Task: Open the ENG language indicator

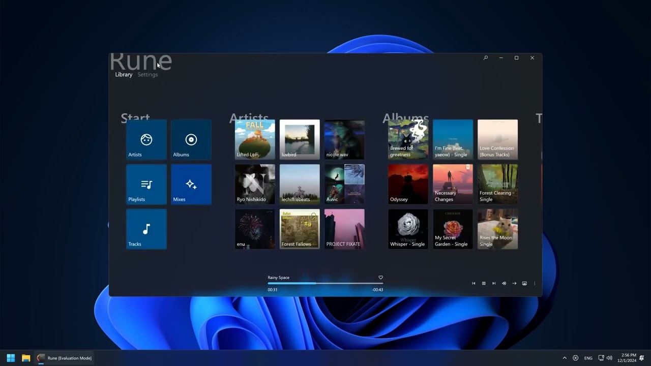Action: tap(588, 358)
